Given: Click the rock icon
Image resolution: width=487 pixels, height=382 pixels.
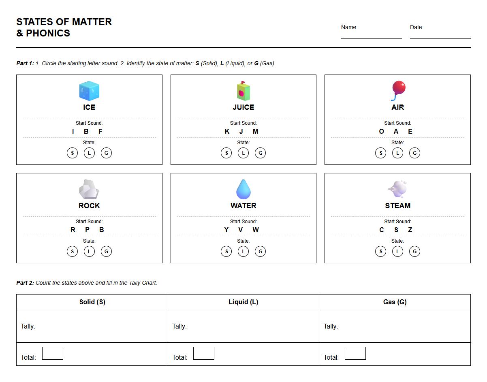Looking at the screenshot, I should point(89,189).
